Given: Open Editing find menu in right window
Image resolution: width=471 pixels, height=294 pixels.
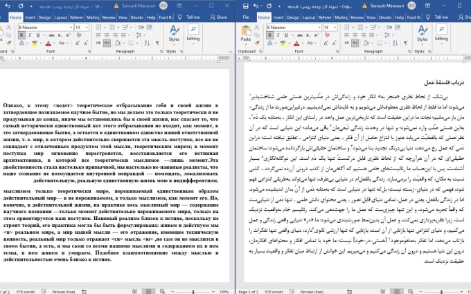Looking at the screenshot, I should click(441, 34).
